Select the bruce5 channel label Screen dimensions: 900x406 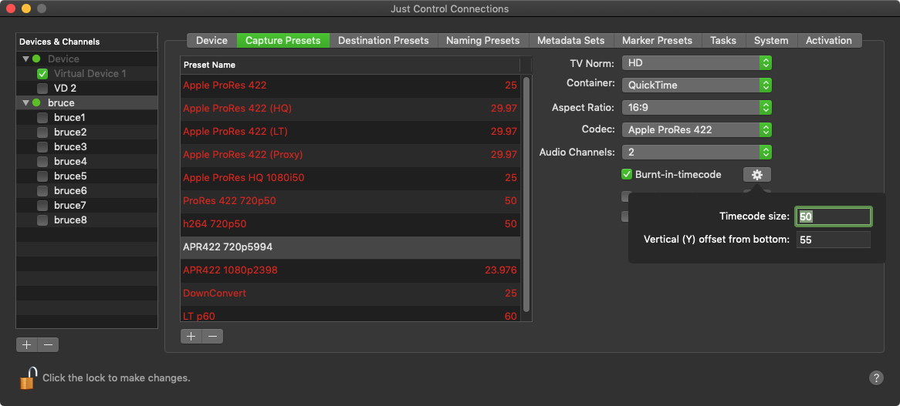click(70, 176)
